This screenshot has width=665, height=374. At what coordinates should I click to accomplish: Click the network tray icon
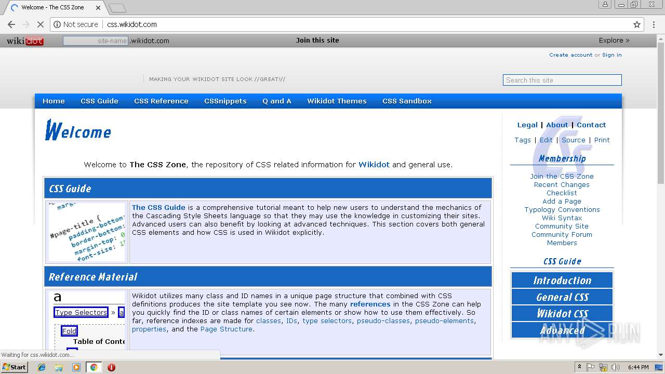pos(603,367)
